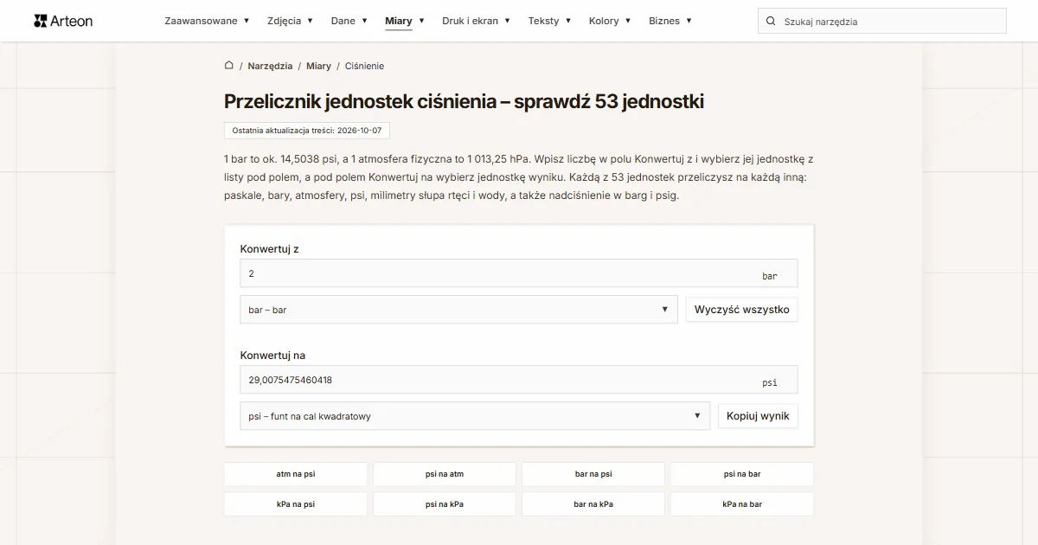Click the last update date label
The width and height of the screenshot is (1038, 545).
[x=307, y=130]
